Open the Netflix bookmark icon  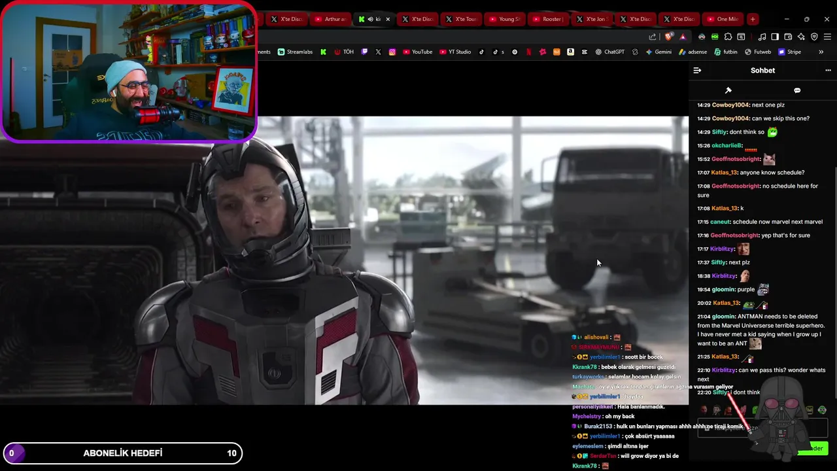pos(528,52)
